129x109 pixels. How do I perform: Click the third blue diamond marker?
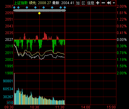[x=27, y=7]
